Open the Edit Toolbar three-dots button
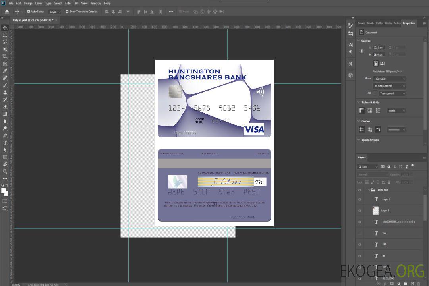The height and width of the screenshot is (286, 429). click(x=5, y=178)
